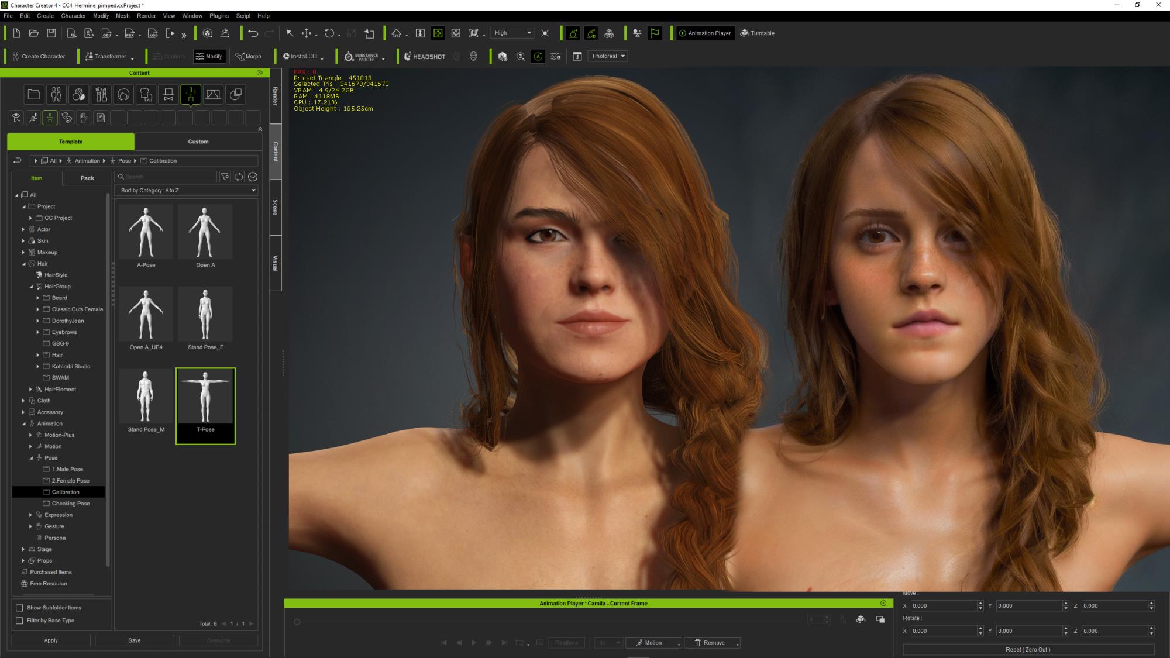This screenshot has height=658, width=1170.
Task: Click the content refresh icon near search
Action: pyautogui.click(x=239, y=177)
